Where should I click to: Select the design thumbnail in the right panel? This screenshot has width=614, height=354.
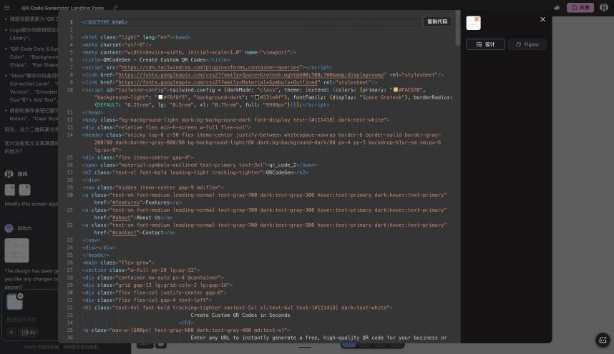pos(473,23)
